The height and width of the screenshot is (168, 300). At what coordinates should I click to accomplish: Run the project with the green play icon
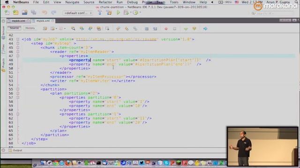118,13
